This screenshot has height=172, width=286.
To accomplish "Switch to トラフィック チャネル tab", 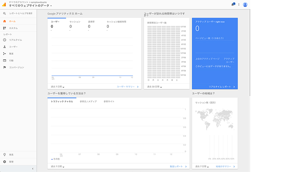I will (x=62, y=102).
